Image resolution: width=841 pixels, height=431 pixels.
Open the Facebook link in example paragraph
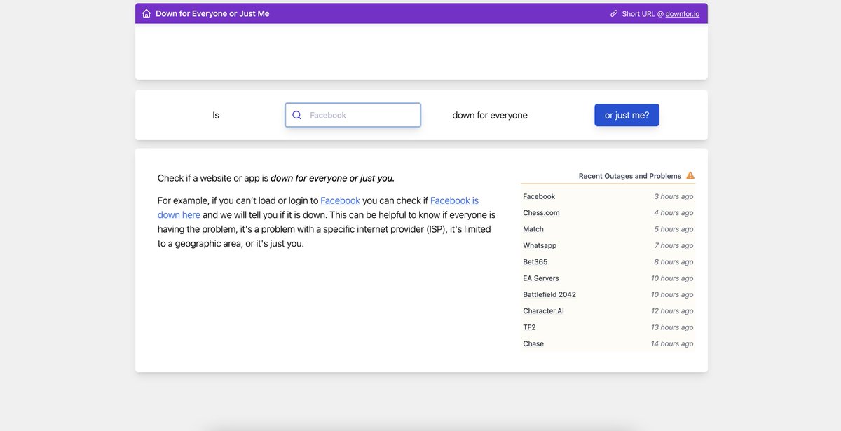[x=340, y=200]
